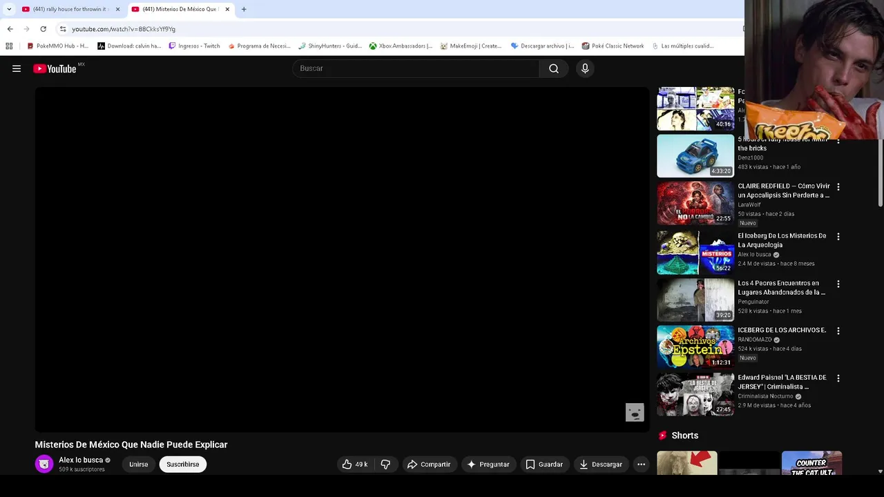Open Programa de Necesi... bookmark
The width and height of the screenshot is (884, 497).
coord(258,46)
